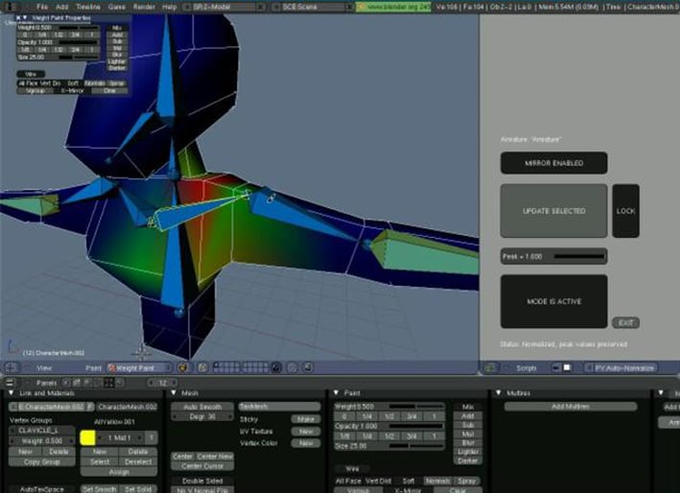Select the second context icon beside Panels
Screen dimensions: 680x493
pyautogui.click(x=77, y=383)
